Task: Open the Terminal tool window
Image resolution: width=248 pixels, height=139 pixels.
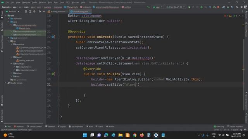Action: coord(50,126)
